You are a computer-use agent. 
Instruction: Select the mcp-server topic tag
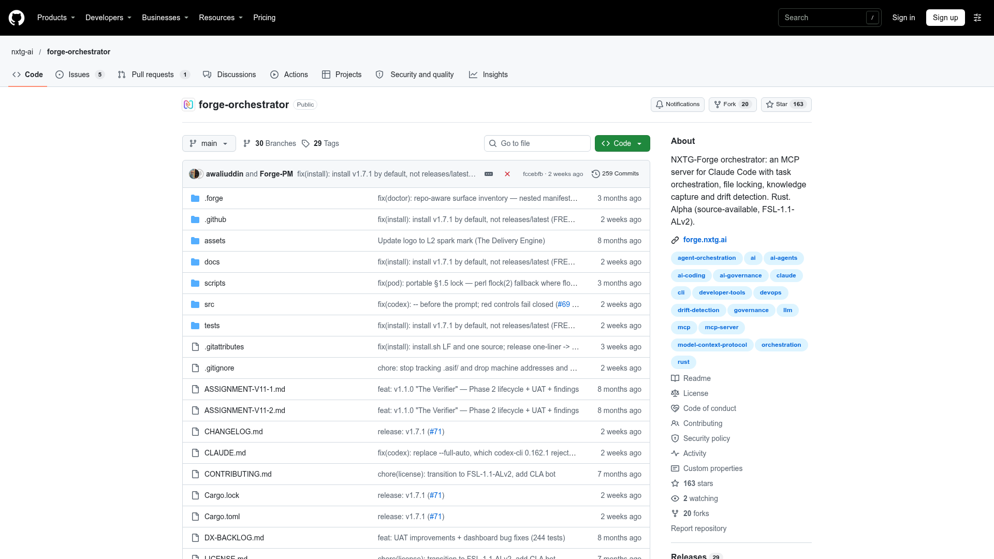[x=721, y=328]
